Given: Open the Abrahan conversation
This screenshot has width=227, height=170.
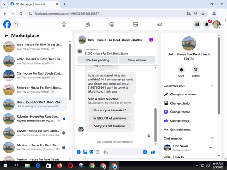Looking at the screenshot, I should 34,147.
